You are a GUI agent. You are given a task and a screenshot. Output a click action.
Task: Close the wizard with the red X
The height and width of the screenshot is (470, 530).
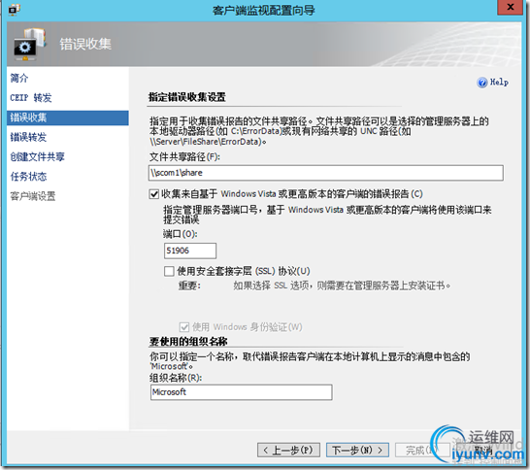510,7
